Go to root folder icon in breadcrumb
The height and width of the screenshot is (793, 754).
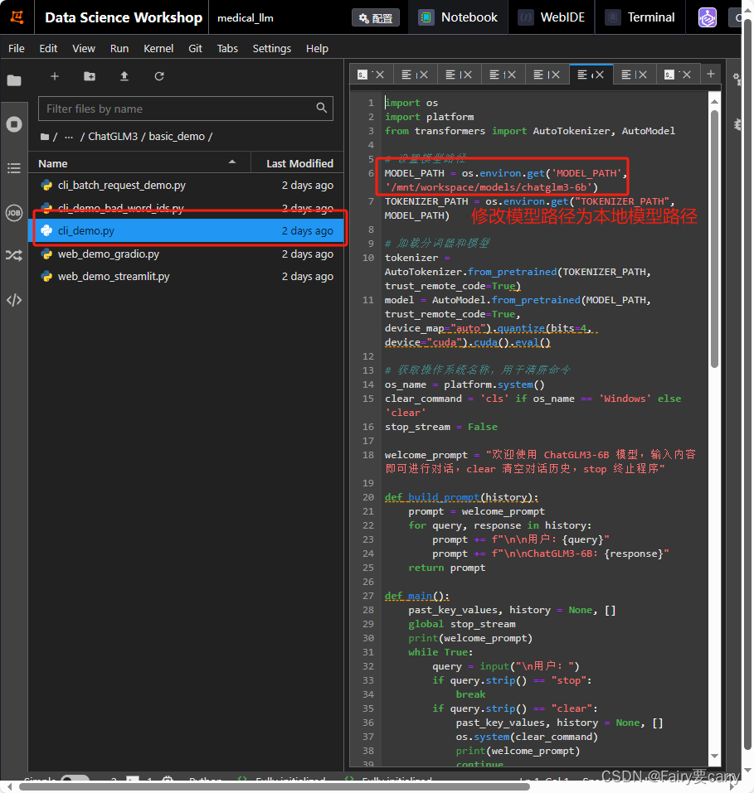[45, 137]
